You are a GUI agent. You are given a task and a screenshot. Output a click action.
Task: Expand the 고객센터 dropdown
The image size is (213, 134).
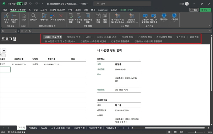174,22
